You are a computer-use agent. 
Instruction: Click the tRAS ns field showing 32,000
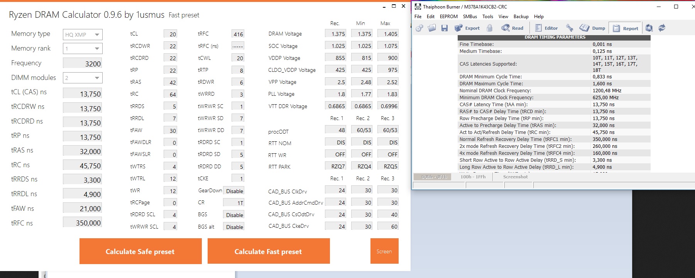pos(83,151)
